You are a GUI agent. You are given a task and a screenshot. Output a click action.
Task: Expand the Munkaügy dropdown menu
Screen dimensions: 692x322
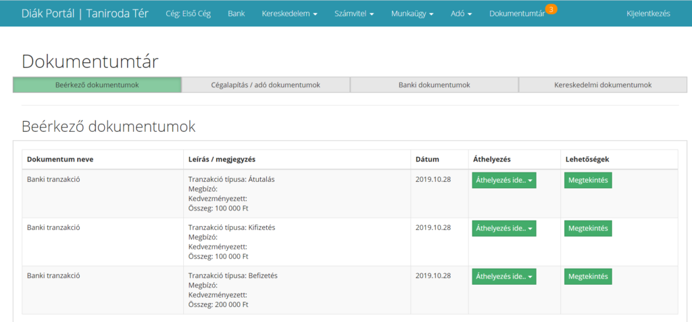tap(412, 14)
